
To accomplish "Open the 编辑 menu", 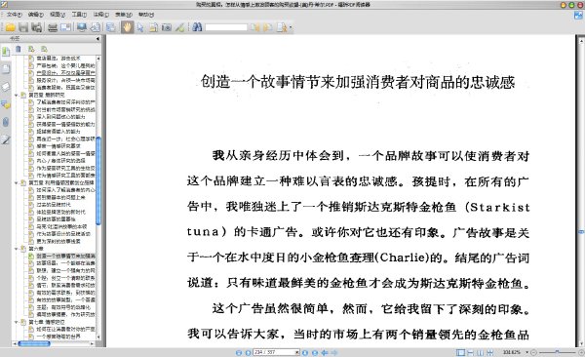I will coord(36,15).
